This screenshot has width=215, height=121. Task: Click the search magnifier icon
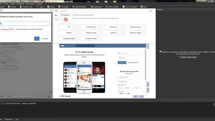56,11
